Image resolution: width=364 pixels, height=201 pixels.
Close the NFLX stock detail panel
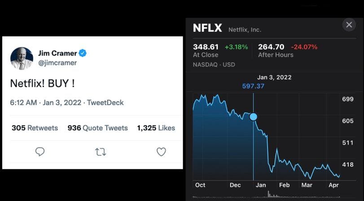coord(349,25)
